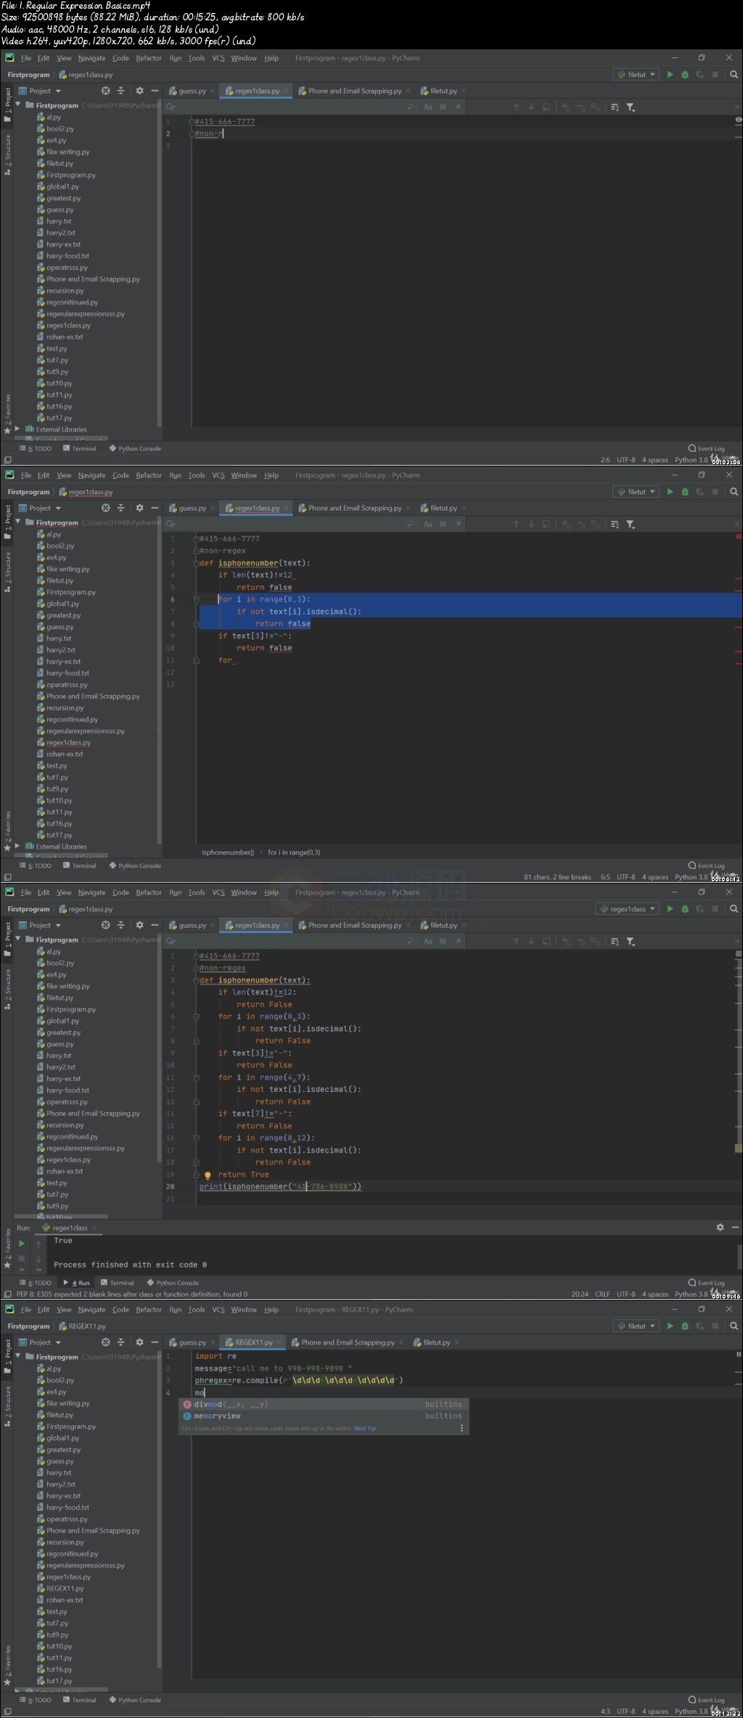743x1718 pixels.
Task: Switch to the REGEX11.py editor tab
Action: coord(250,1342)
